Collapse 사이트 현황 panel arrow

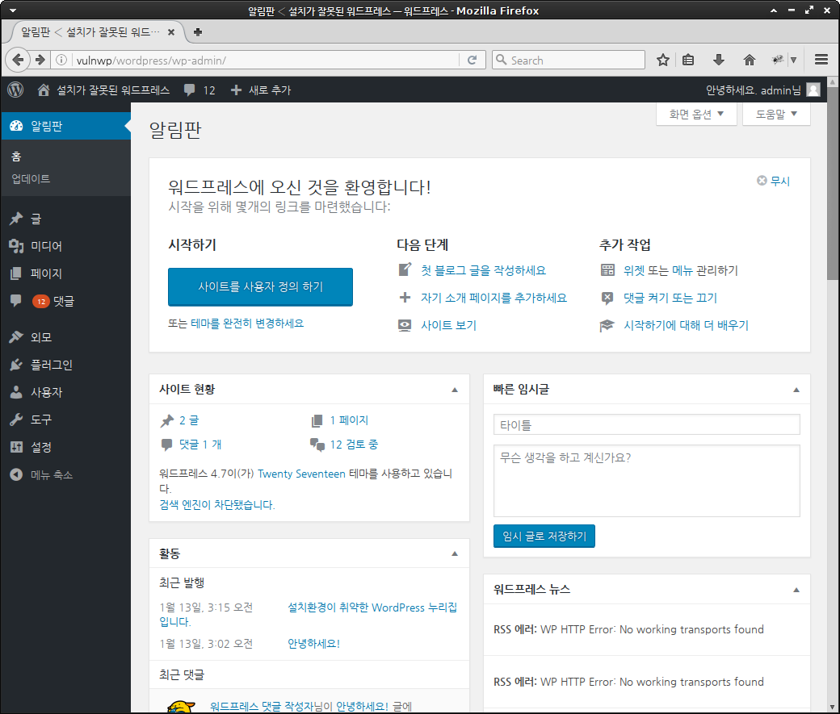455,390
